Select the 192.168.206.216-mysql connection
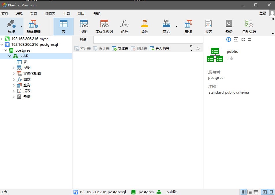This screenshot has width=275, height=195. tap(30, 39)
